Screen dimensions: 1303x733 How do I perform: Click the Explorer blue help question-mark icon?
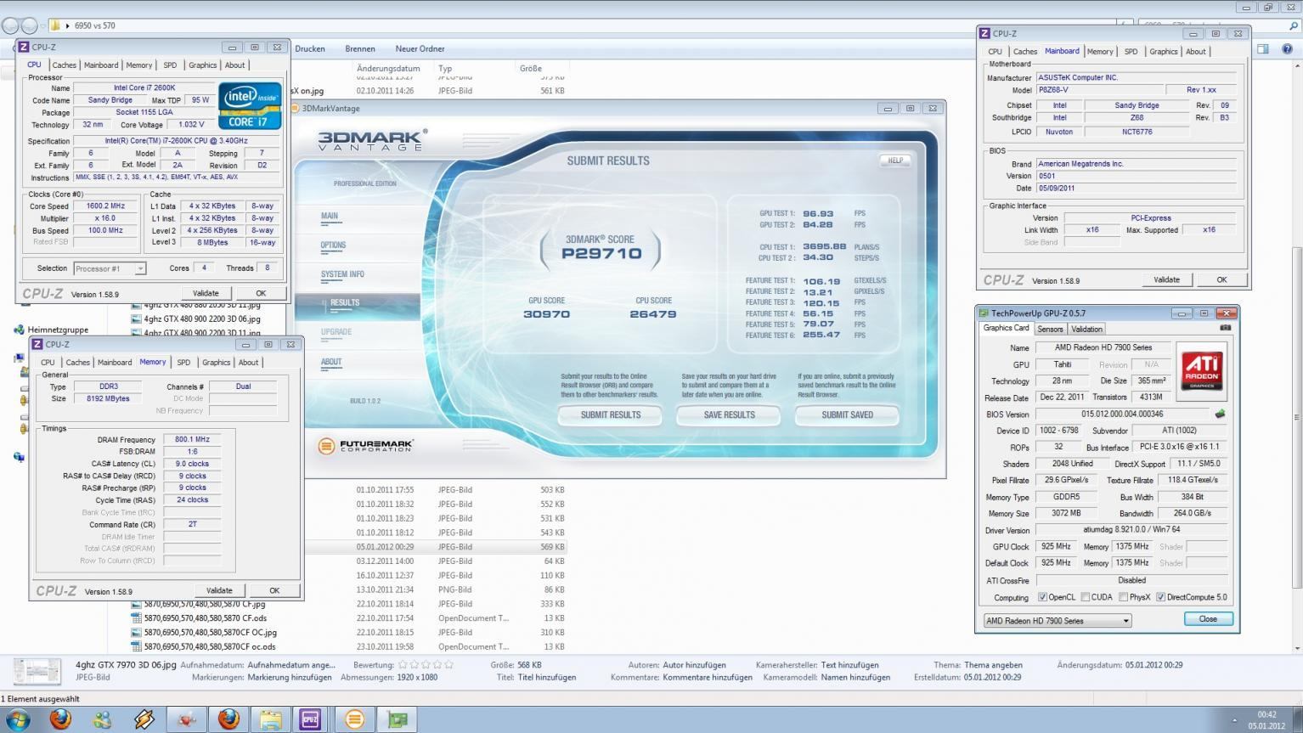click(1289, 48)
